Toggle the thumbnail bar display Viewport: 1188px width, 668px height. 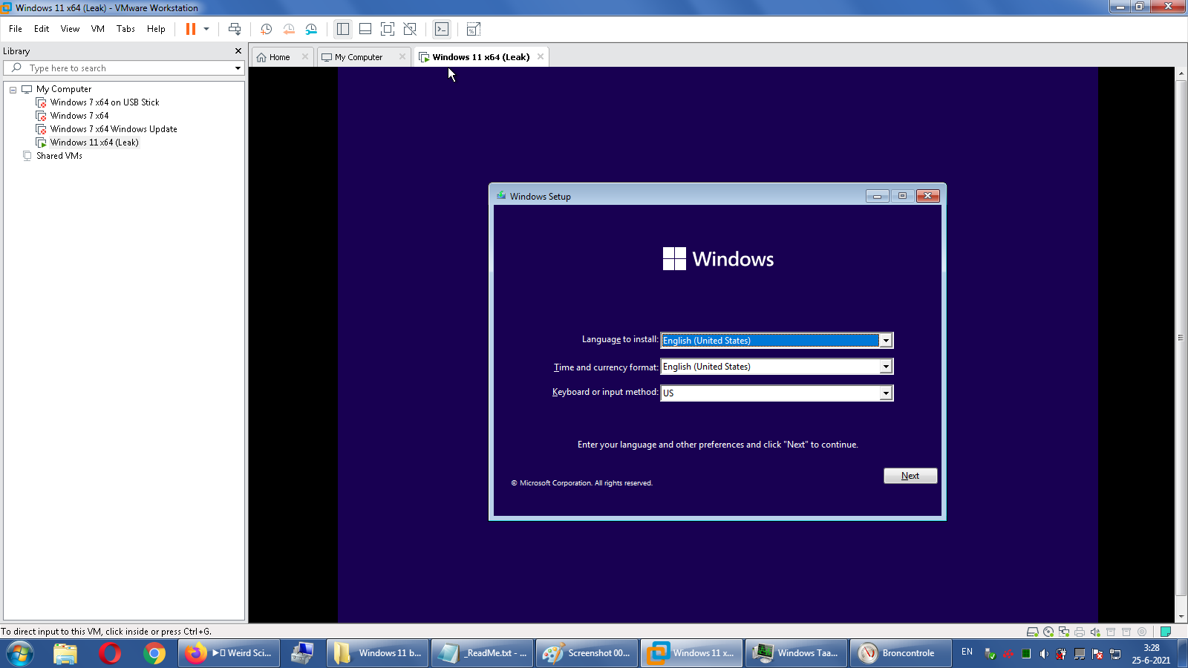(365, 29)
